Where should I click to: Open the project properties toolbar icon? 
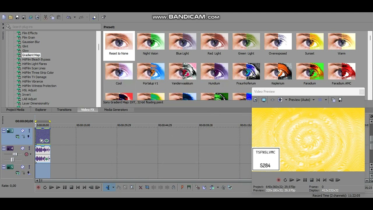(x=37, y=17)
